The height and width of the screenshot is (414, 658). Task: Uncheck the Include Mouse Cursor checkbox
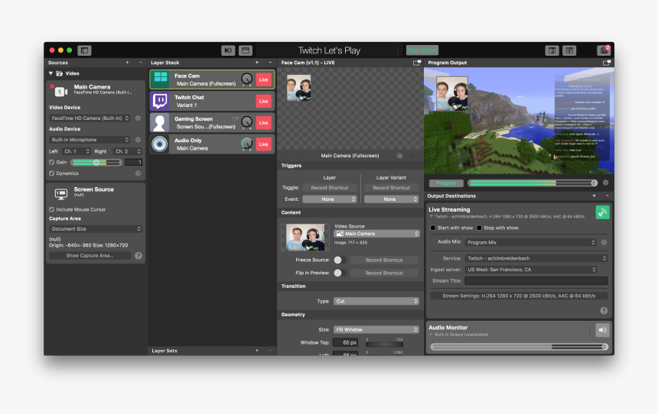click(52, 209)
